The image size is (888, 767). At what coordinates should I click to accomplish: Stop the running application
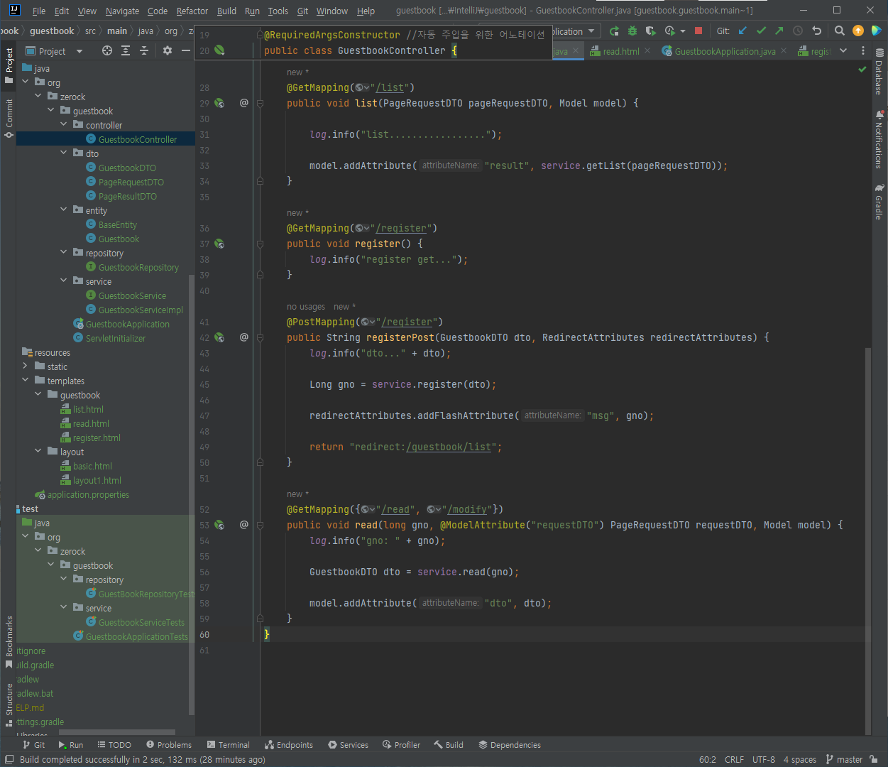point(698,31)
